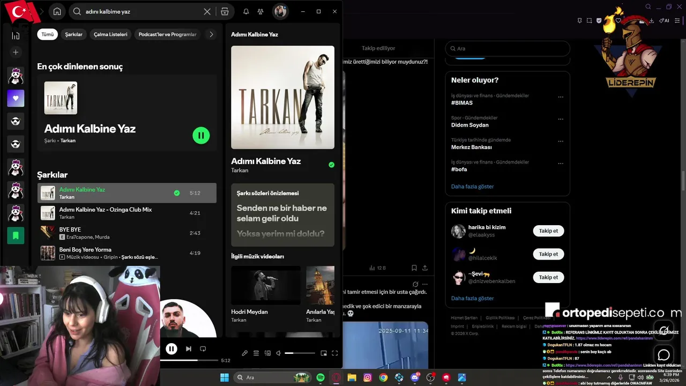
Task: Toggle repeat in the player bar
Action: click(x=203, y=348)
